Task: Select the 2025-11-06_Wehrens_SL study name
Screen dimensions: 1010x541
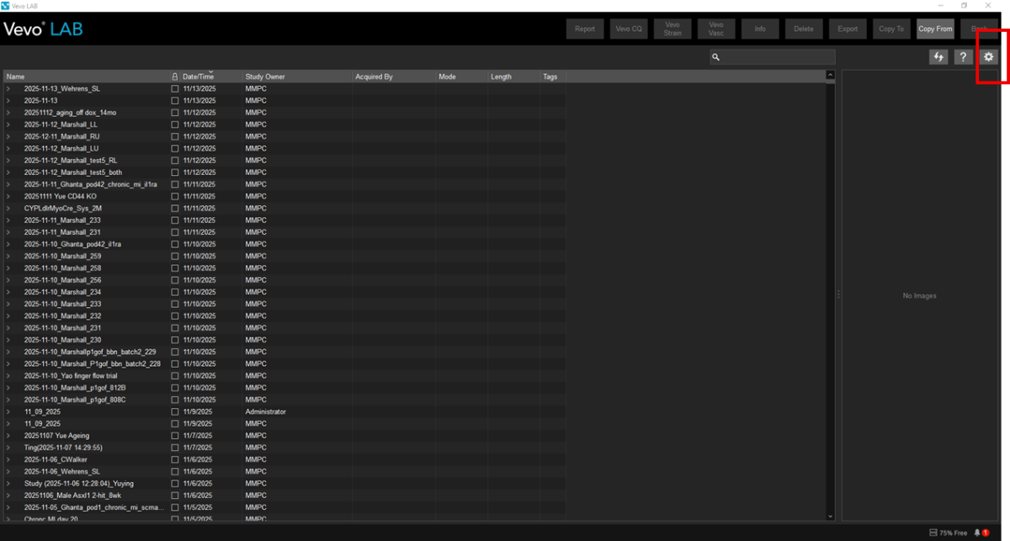Action: pyautogui.click(x=61, y=471)
